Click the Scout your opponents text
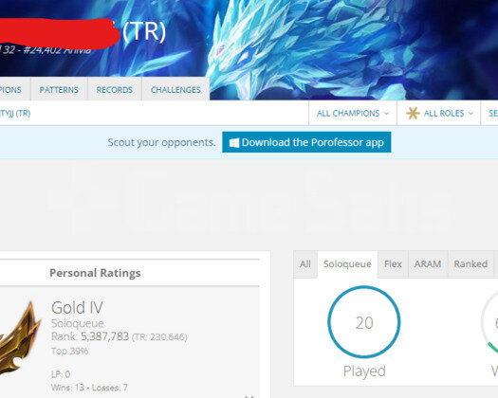The width and height of the screenshot is (498, 398). pyautogui.click(x=161, y=142)
